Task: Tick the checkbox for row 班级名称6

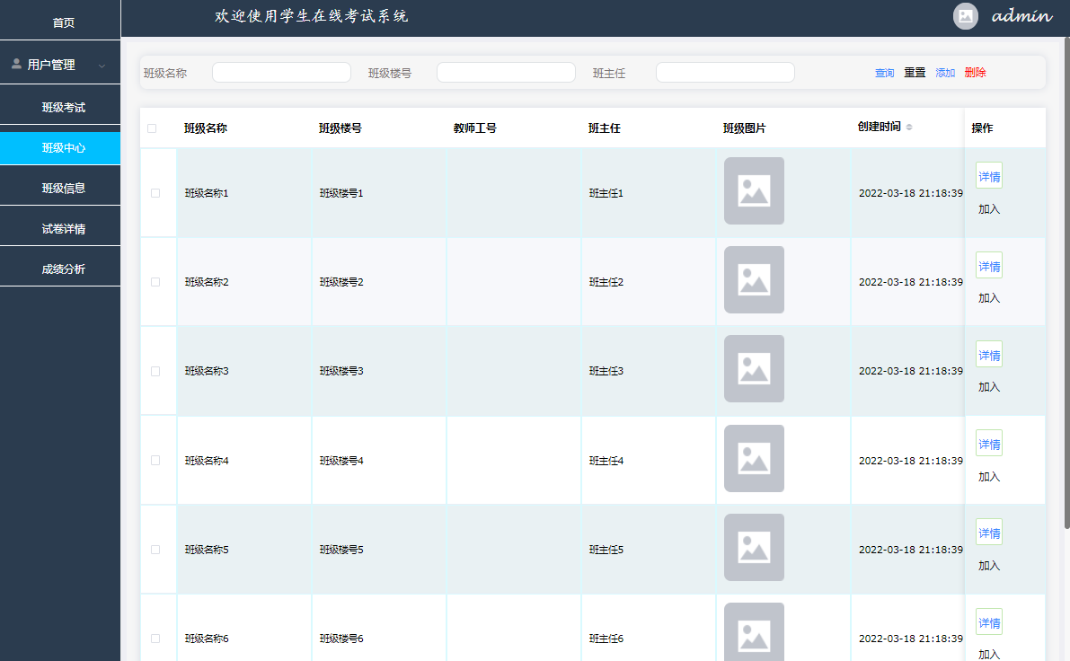Action: (155, 639)
